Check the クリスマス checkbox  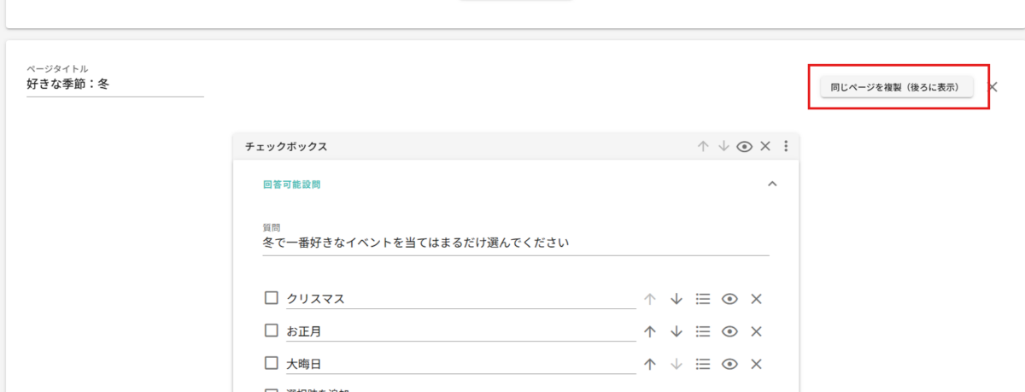[x=272, y=298]
